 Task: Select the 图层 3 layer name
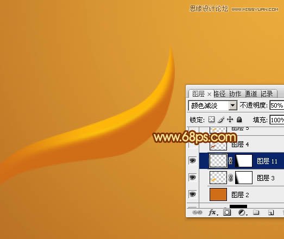coord(266,178)
